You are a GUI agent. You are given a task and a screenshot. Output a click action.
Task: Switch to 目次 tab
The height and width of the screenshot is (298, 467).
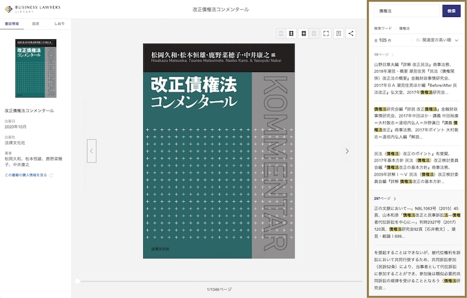tap(36, 24)
